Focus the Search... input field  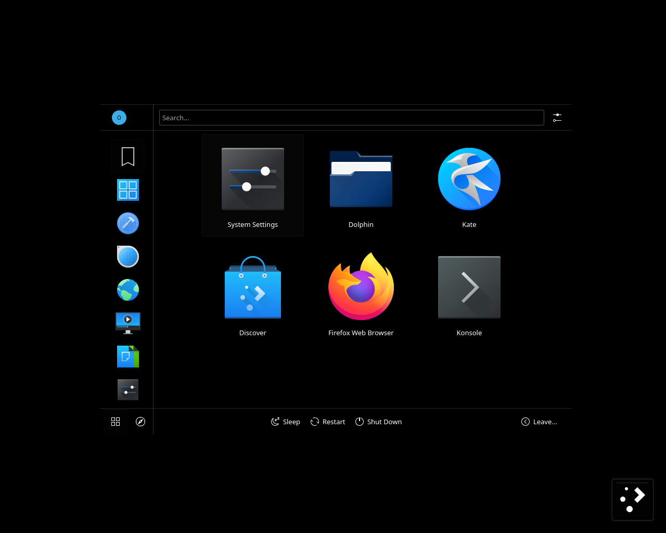pyautogui.click(x=352, y=118)
